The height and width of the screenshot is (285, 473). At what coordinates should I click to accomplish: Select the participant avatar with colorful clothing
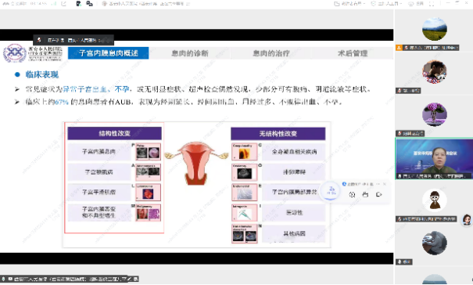tap(435, 72)
